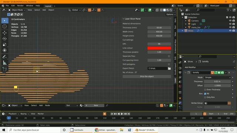237x133 pixels.
Task: Open the Object Mode dropdown
Action: (17, 10)
